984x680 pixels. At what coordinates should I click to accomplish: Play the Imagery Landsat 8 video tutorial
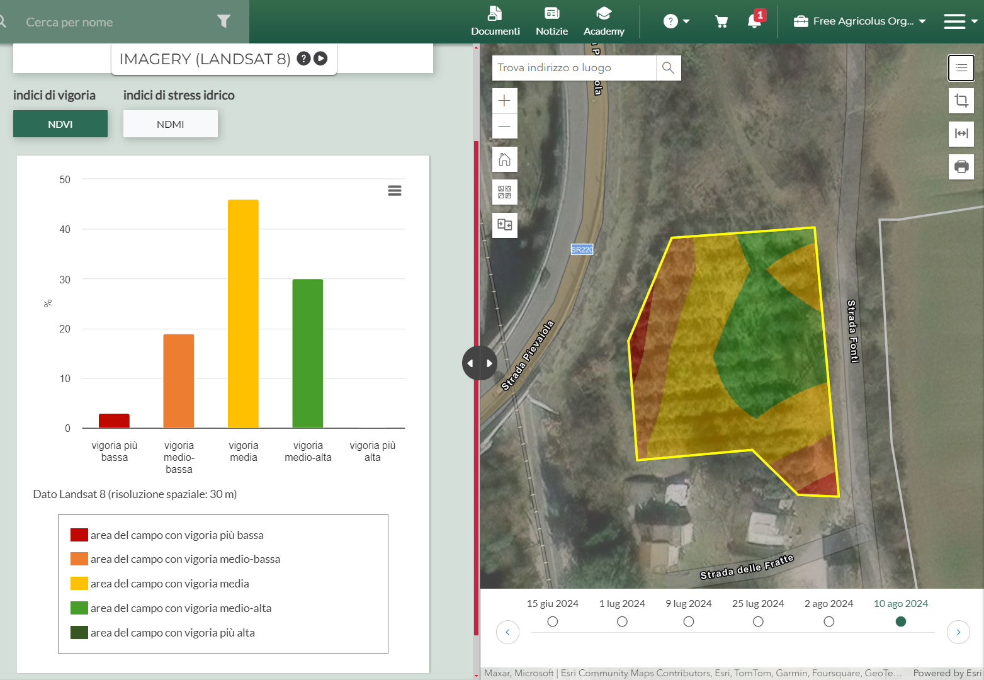320,59
